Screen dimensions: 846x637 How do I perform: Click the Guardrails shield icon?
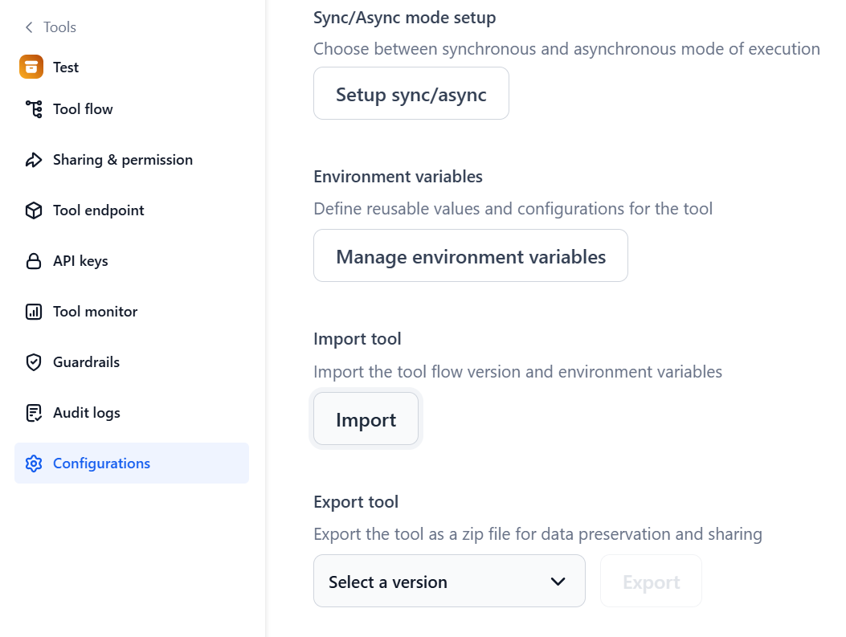coord(34,362)
